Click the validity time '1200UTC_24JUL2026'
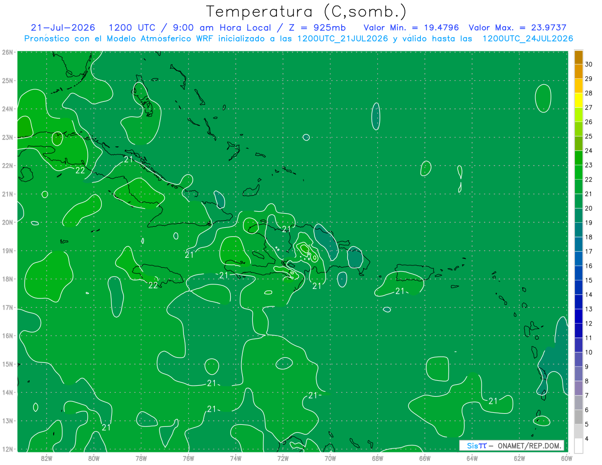The image size is (602, 465). pyautogui.click(x=528, y=39)
